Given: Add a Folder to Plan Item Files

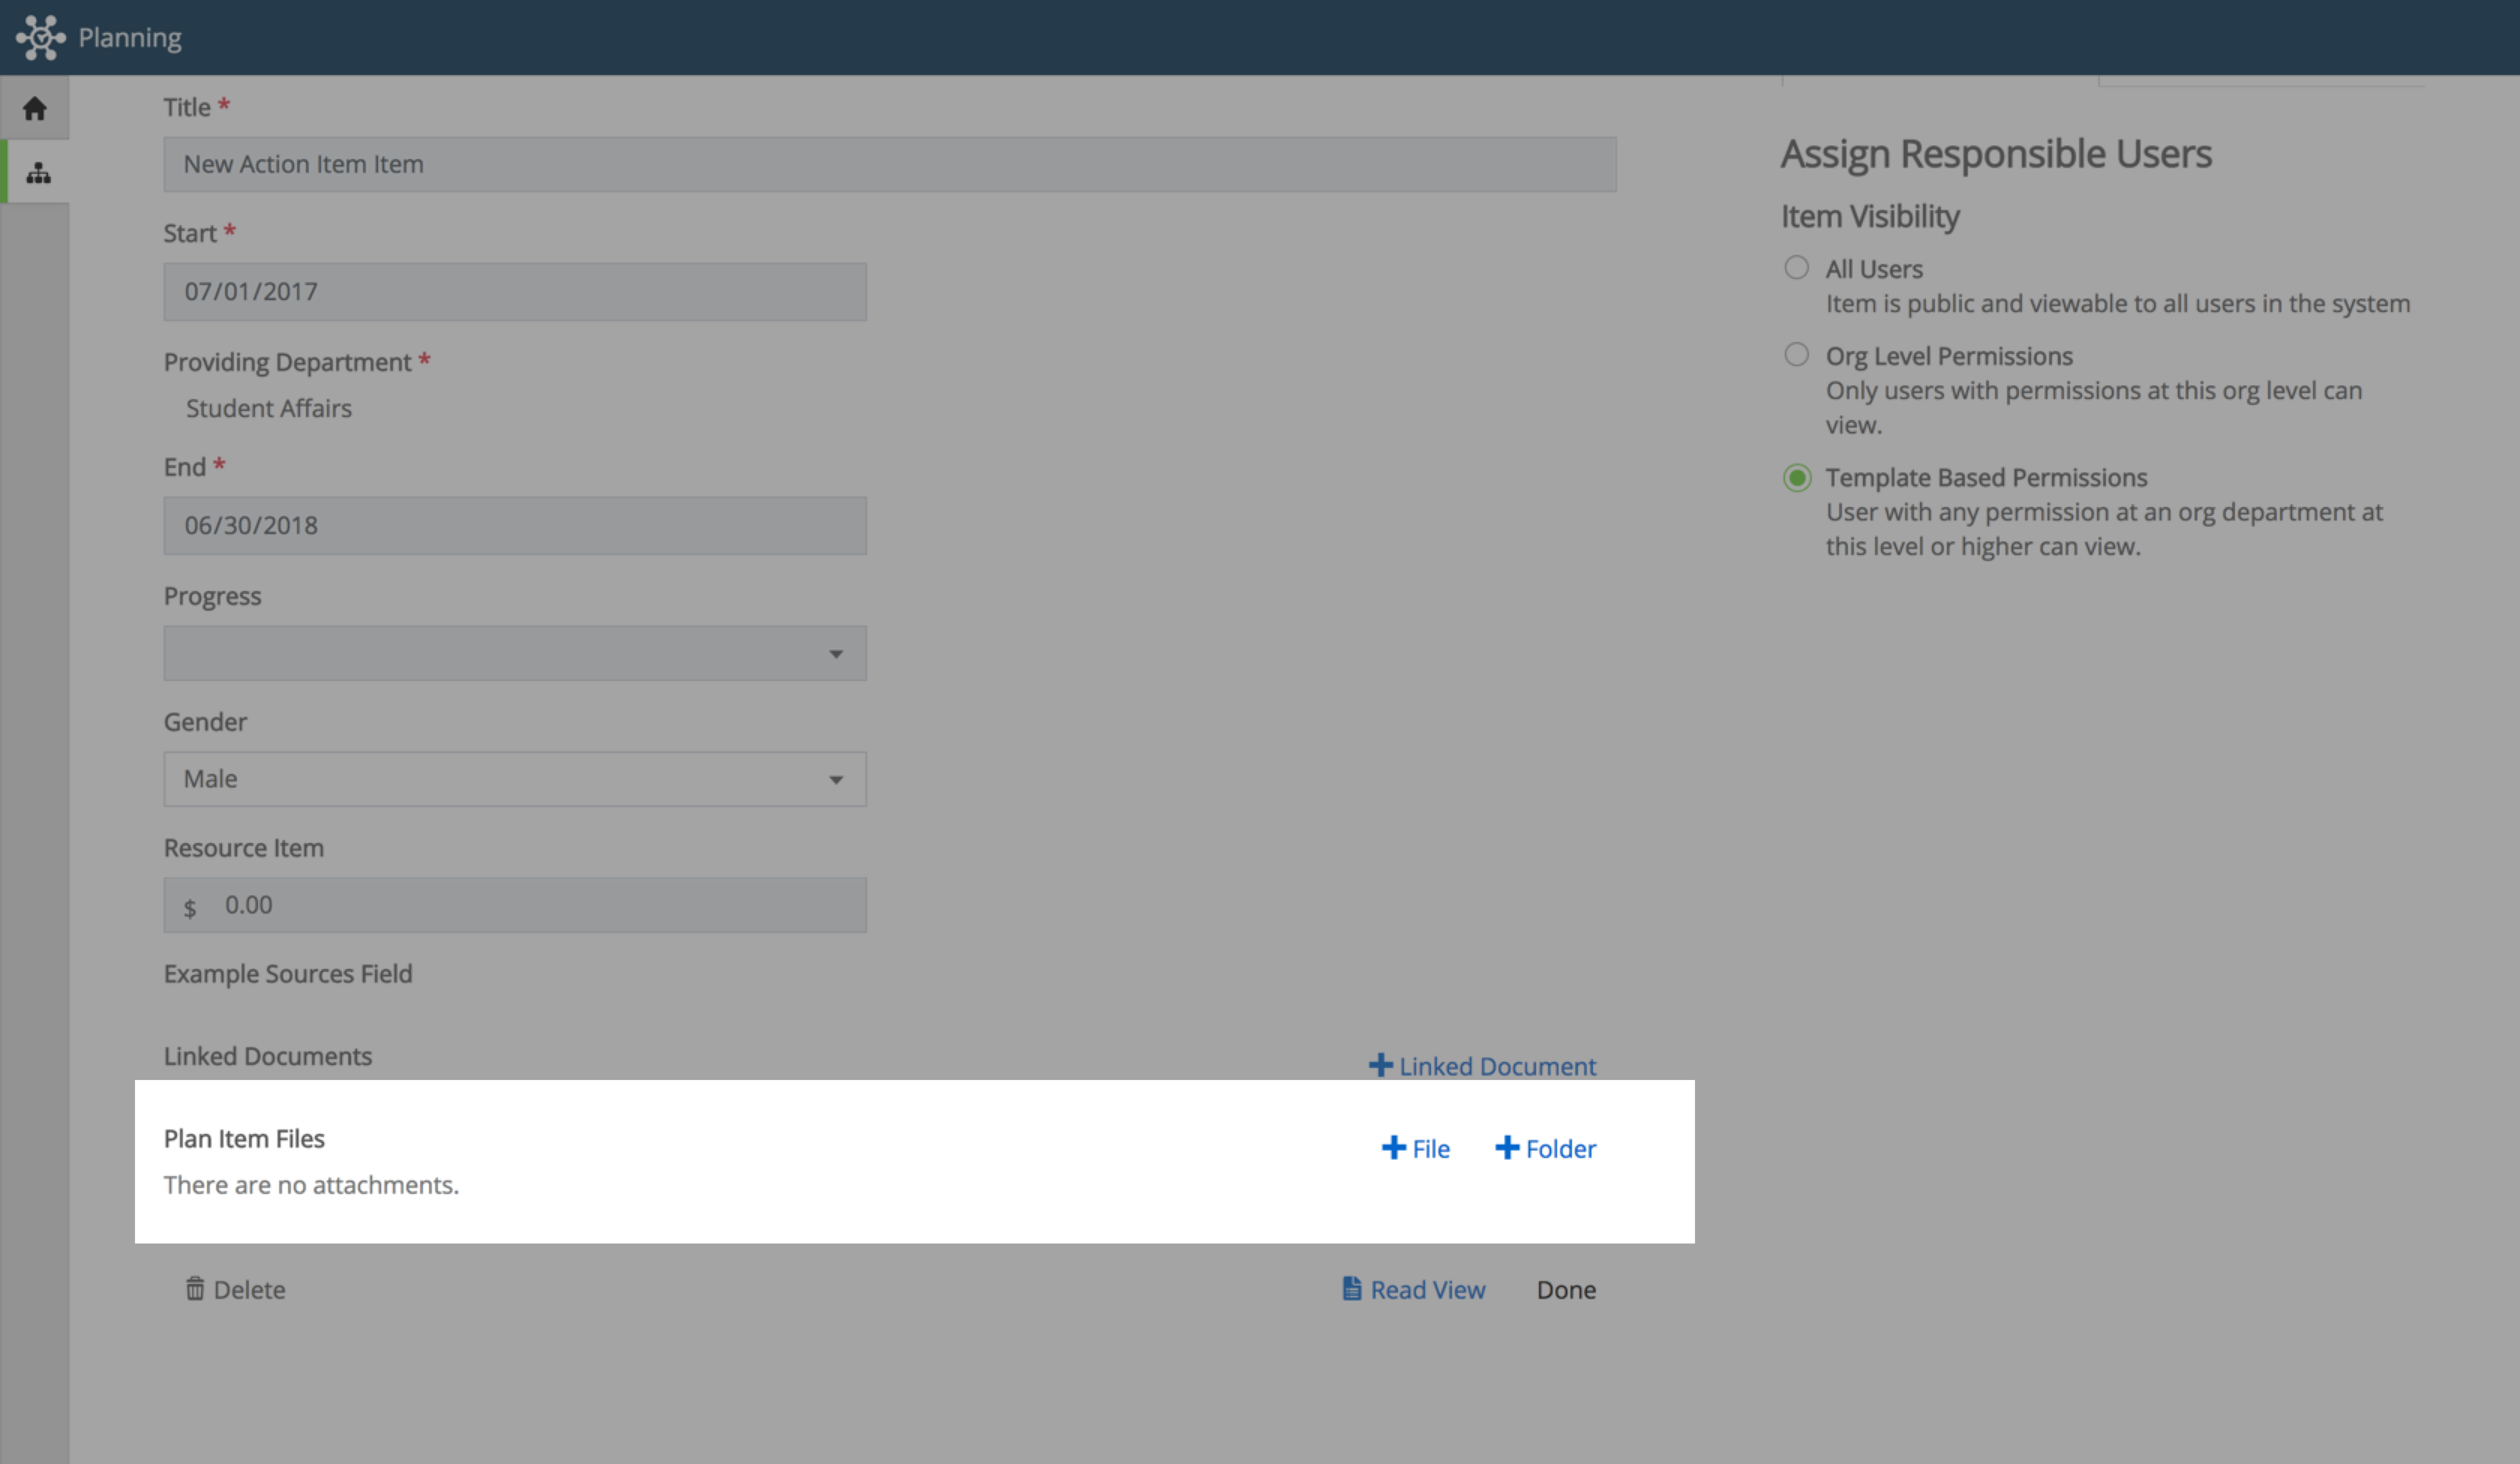Looking at the screenshot, I should pos(1545,1148).
